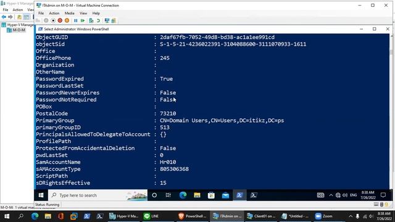Select Hyper-V Manager root tree node

click(18, 25)
